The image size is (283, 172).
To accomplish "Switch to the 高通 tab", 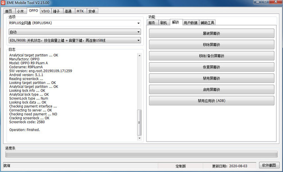I will 69,11.
